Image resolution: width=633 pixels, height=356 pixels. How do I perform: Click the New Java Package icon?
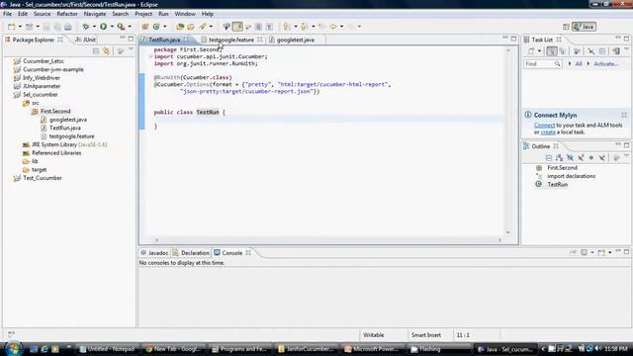click(145, 27)
